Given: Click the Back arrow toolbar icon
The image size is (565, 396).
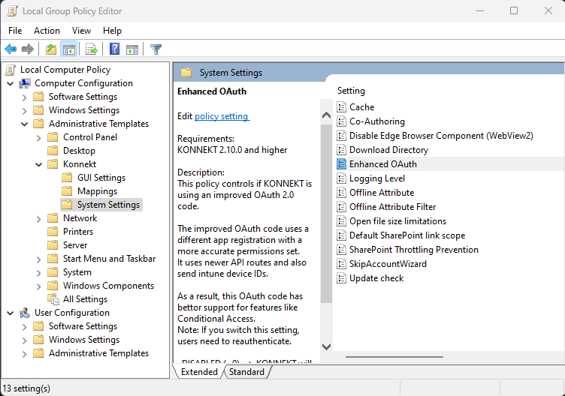Looking at the screenshot, I should click(x=11, y=49).
